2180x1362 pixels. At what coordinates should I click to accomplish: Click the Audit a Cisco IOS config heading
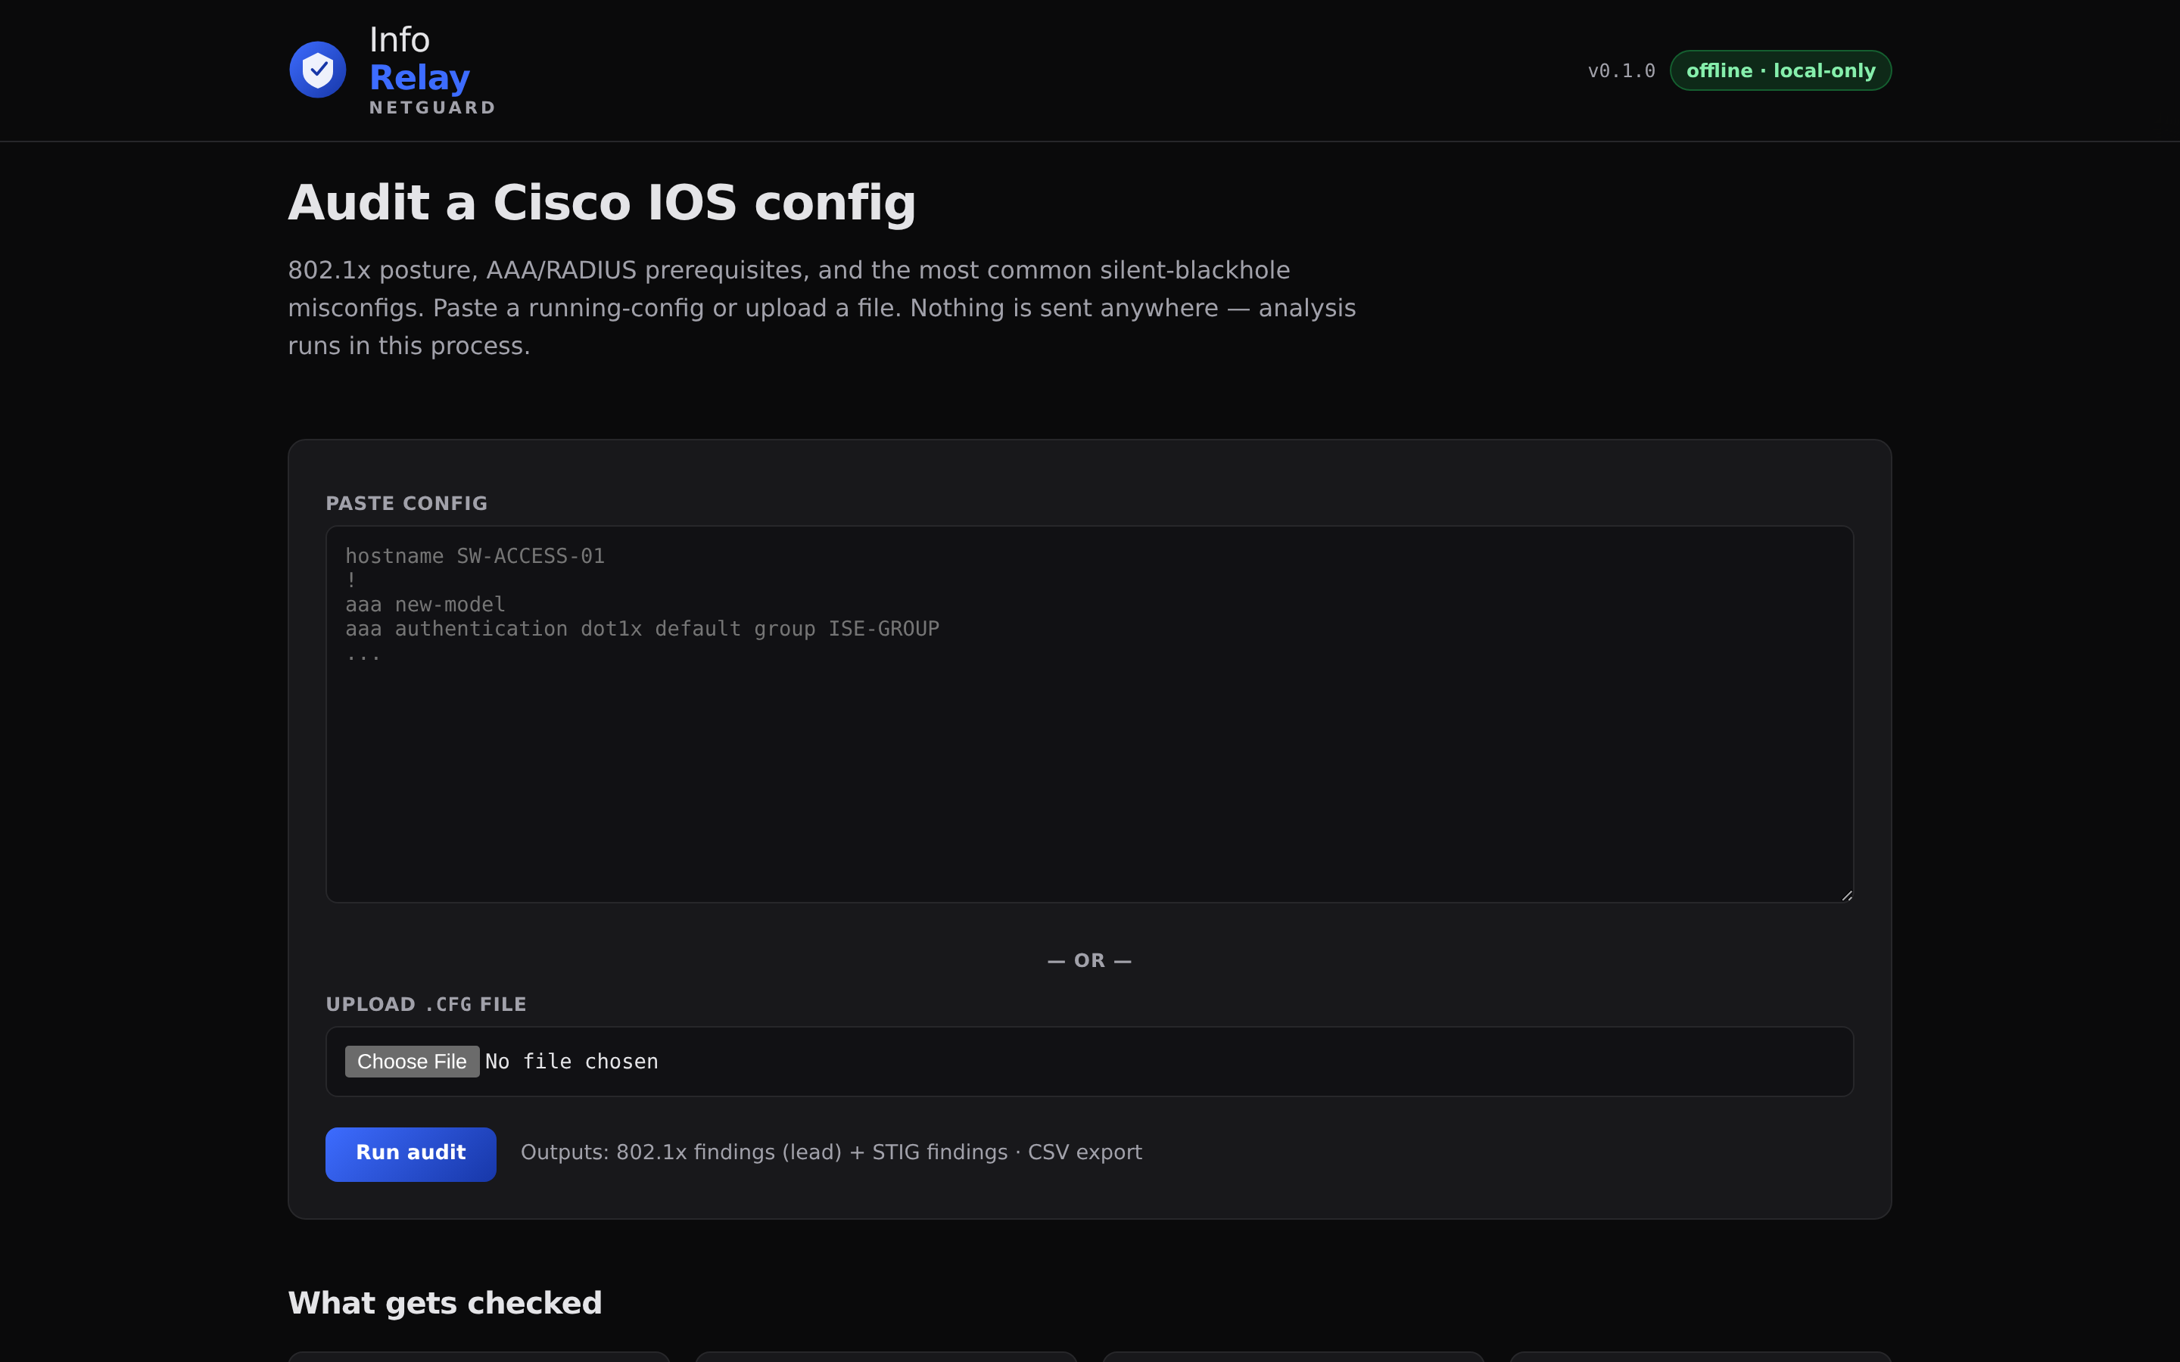tap(602, 203)
